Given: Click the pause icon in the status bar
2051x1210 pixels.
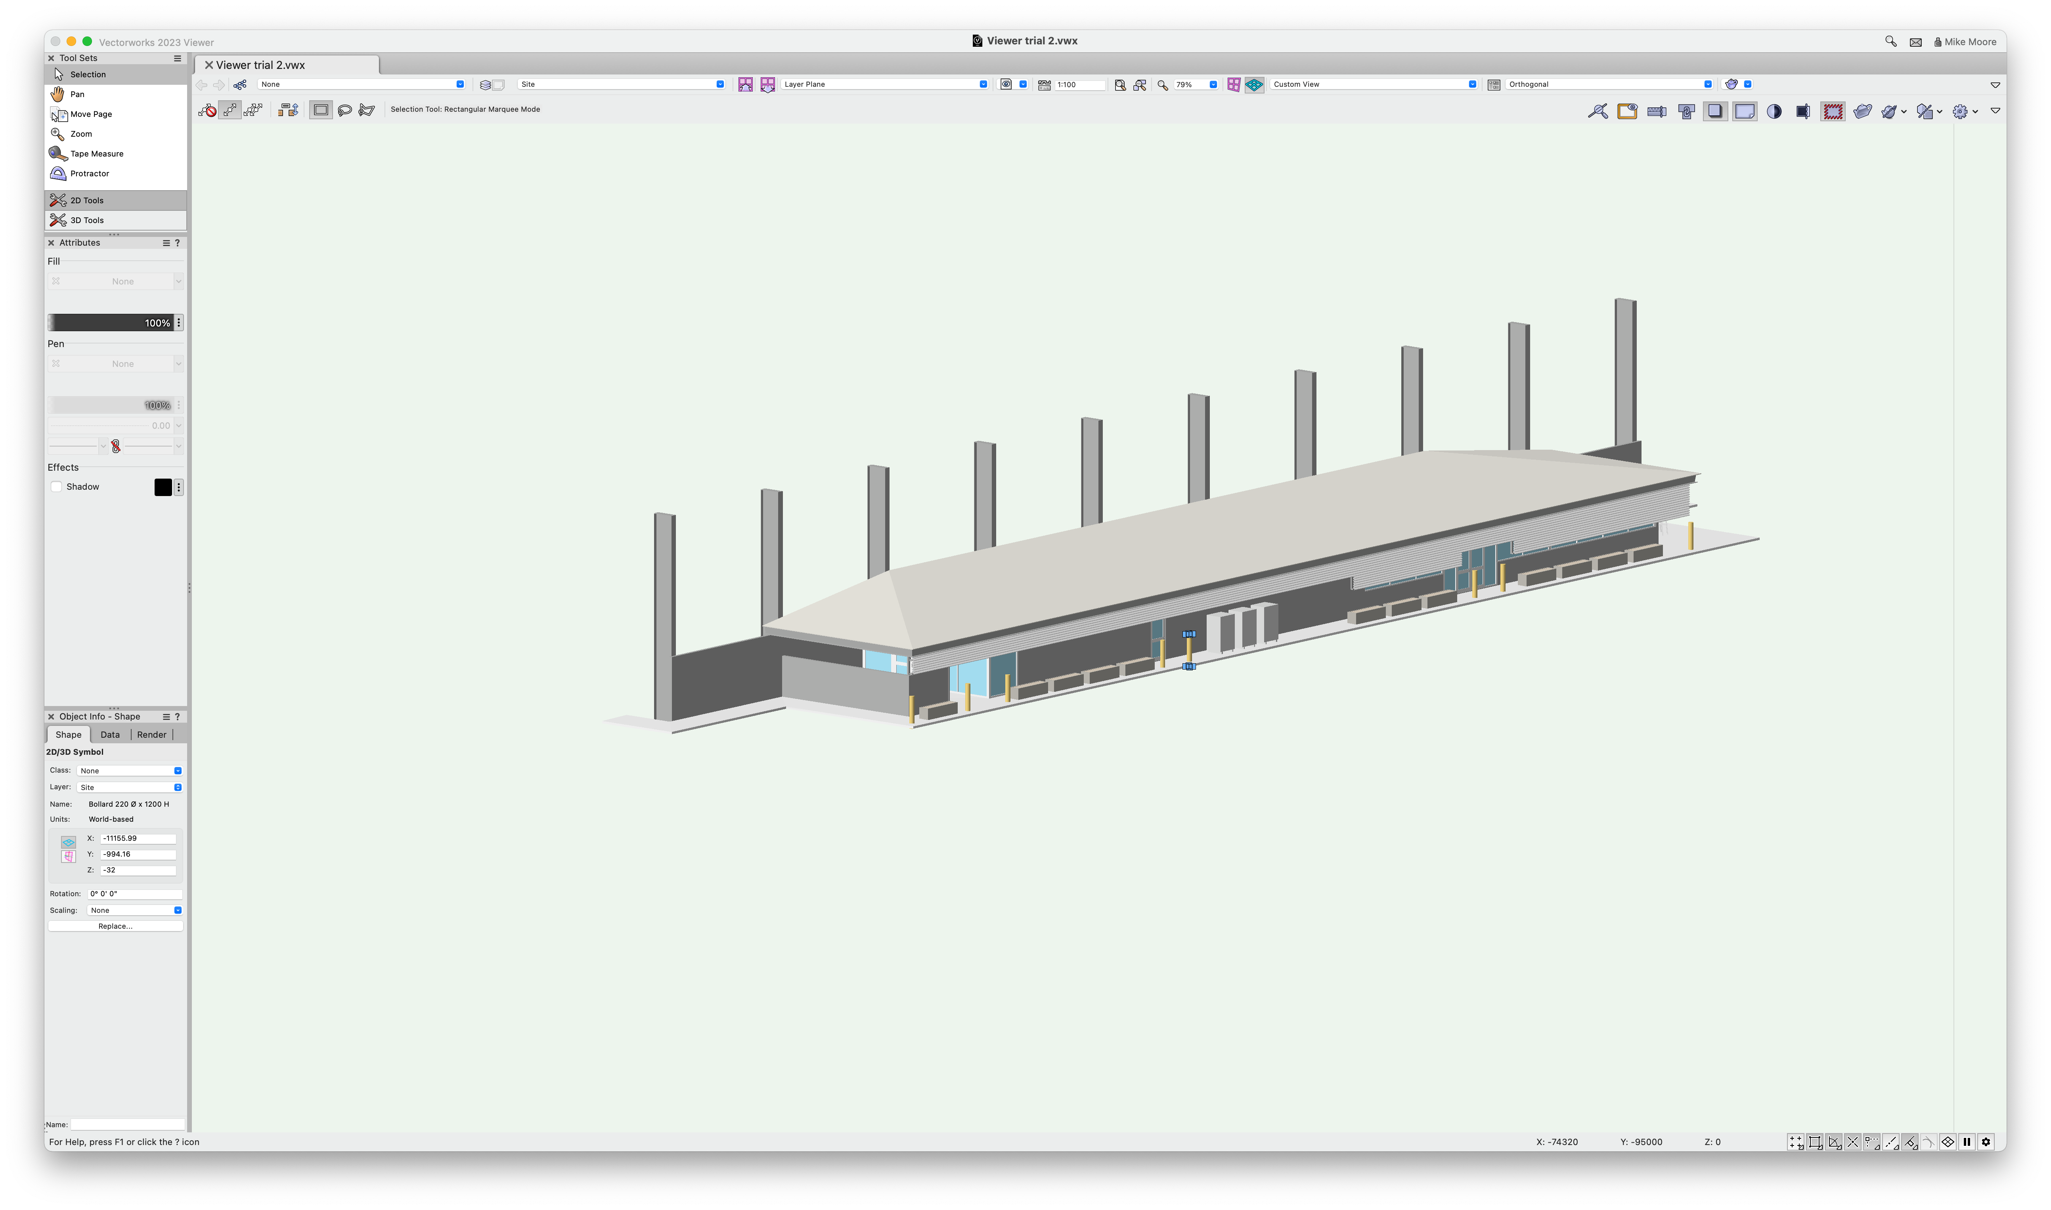Looking at the screenshot, I should tap(1967, 1143).
